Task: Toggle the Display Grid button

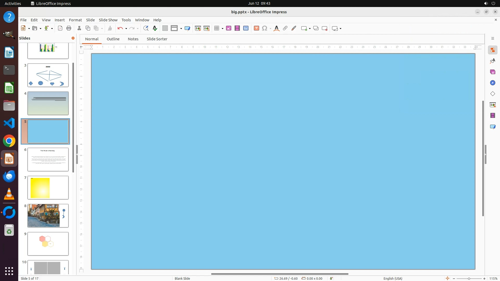Action: 165,28
